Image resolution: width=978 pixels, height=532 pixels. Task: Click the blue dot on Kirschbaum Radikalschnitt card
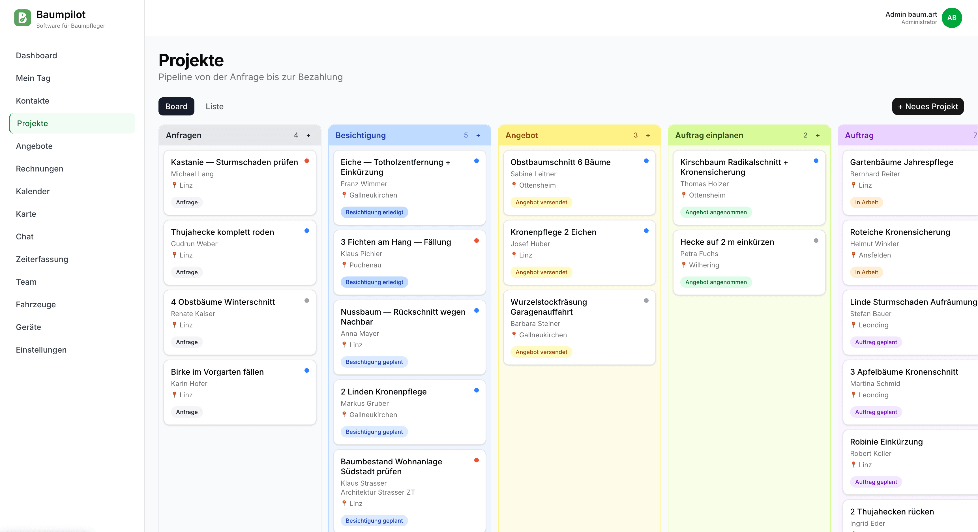tap(816, 161)
